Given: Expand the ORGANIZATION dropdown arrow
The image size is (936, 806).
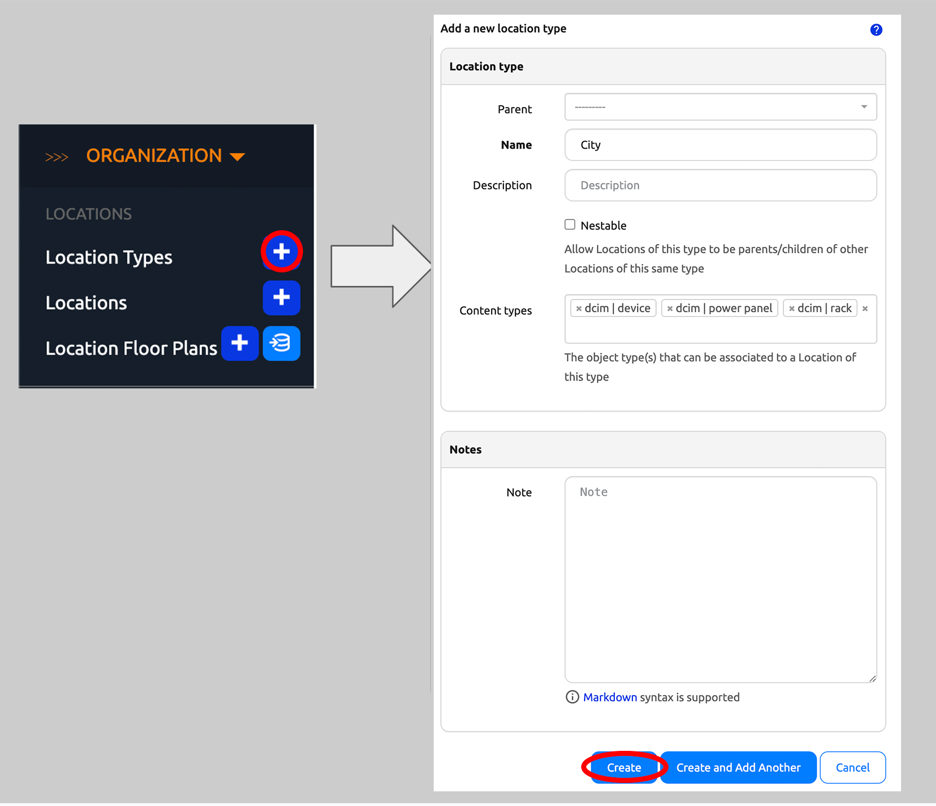Looking at the screenshot, I should (237, 156).
